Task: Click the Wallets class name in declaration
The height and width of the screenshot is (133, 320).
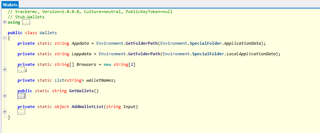Action: [x=48, y=33]
